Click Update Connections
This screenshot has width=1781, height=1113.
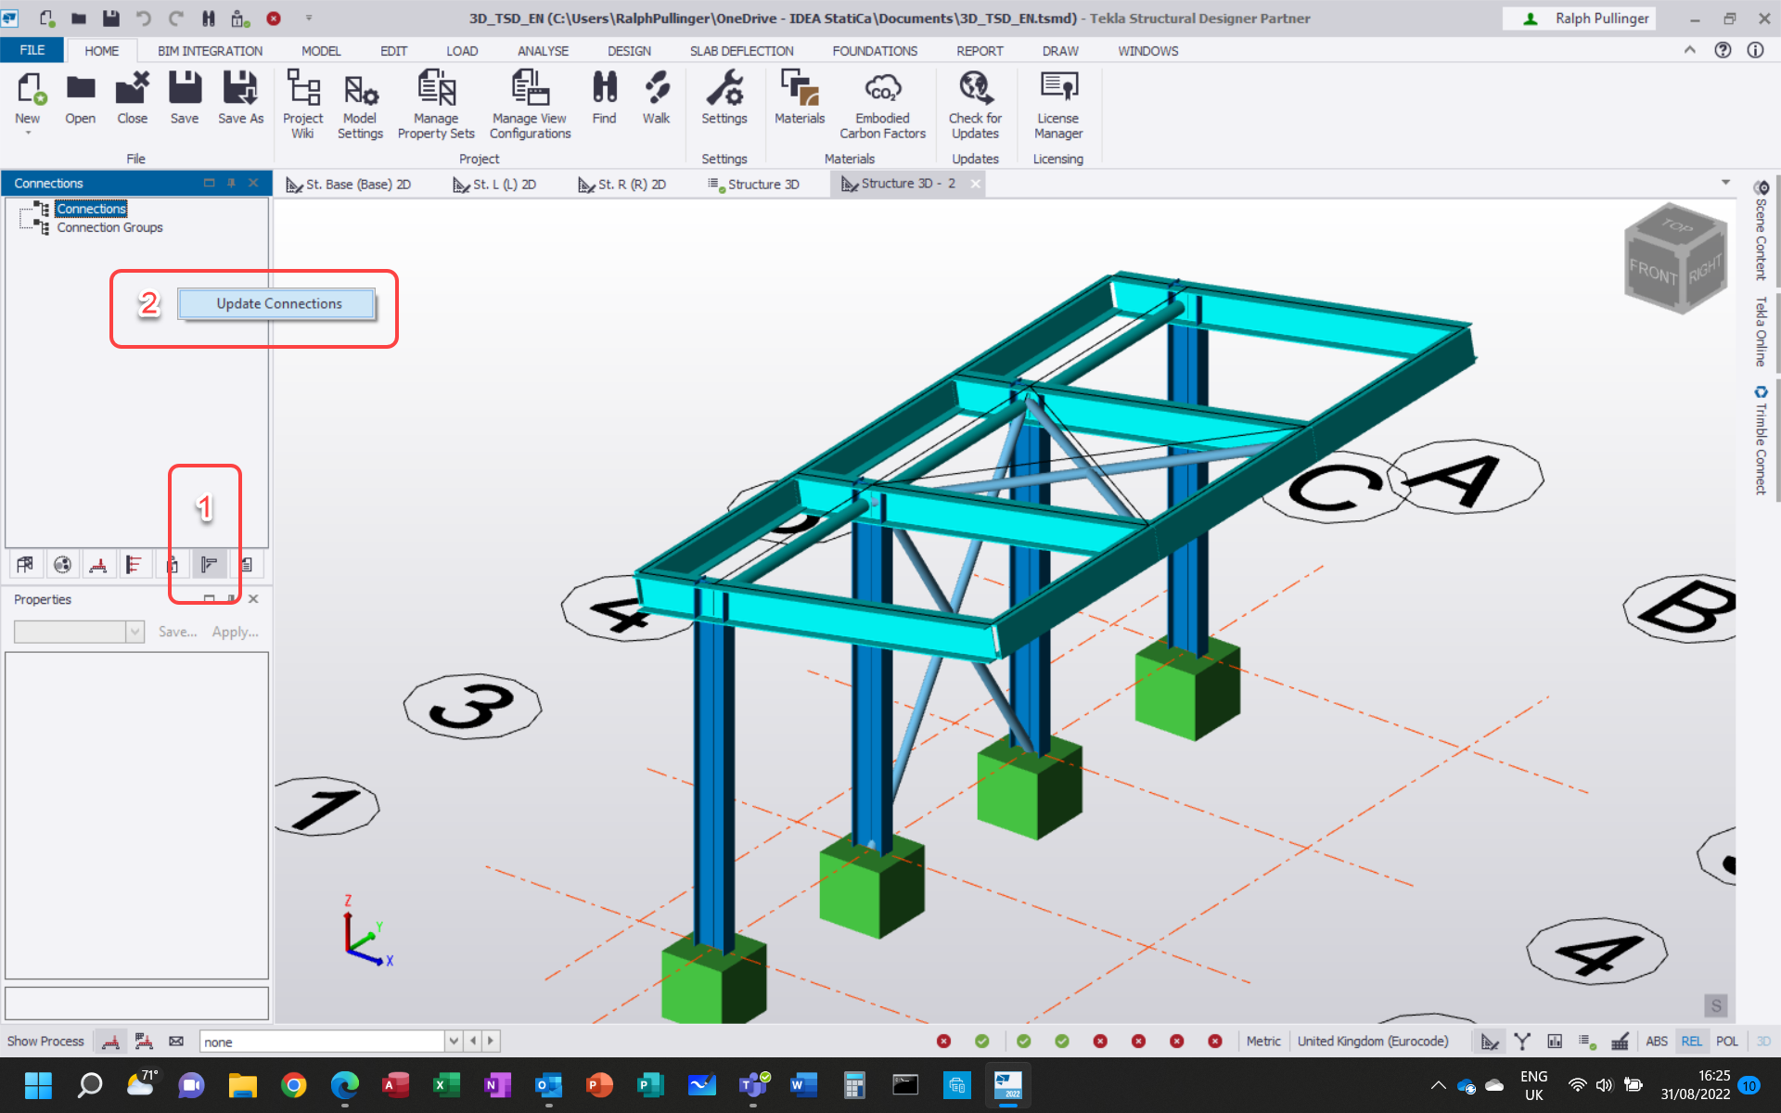click(278, 304)
